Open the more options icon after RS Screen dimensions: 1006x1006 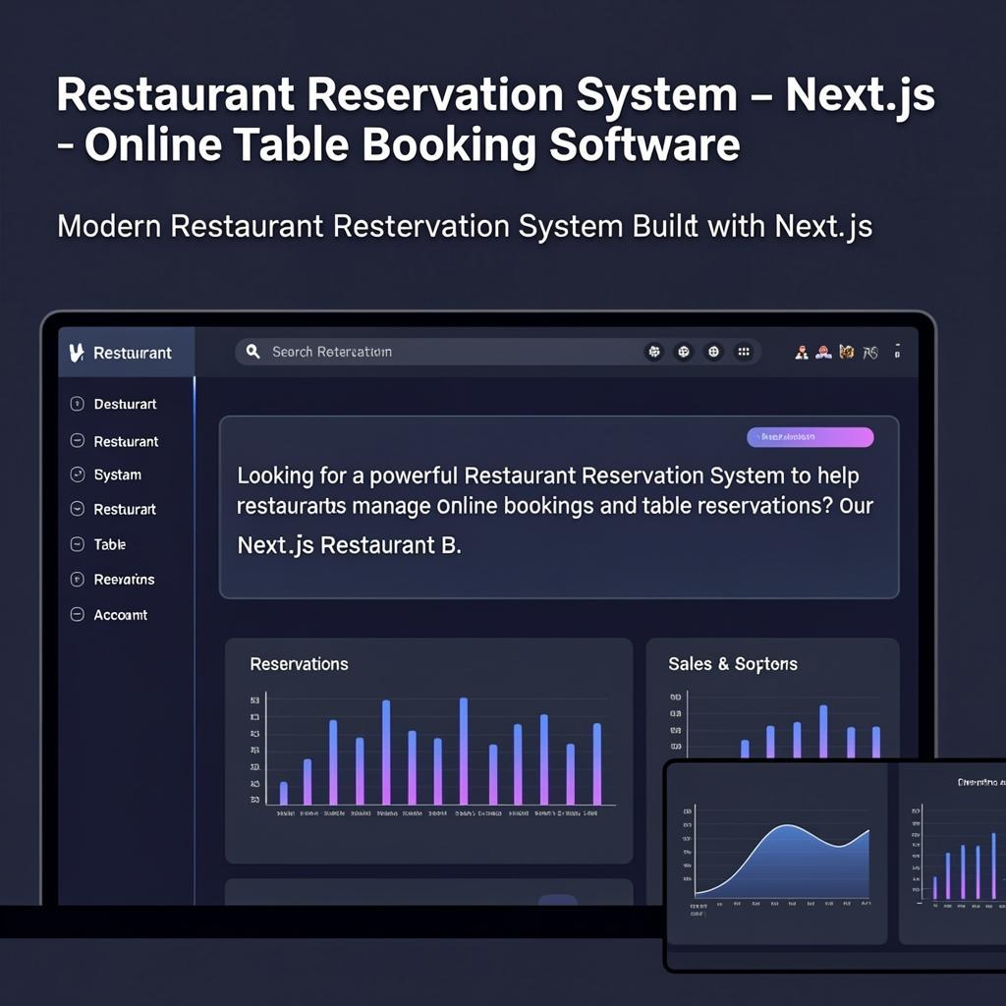tap(898, 352)
